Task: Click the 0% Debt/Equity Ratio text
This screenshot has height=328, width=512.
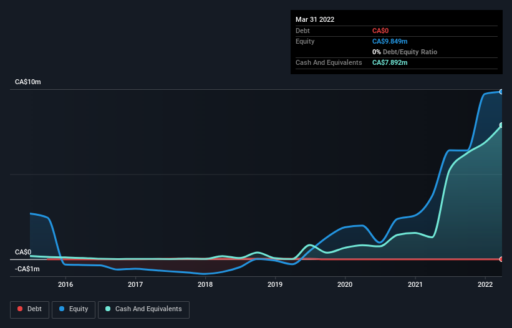Action: tap(405, 52)
